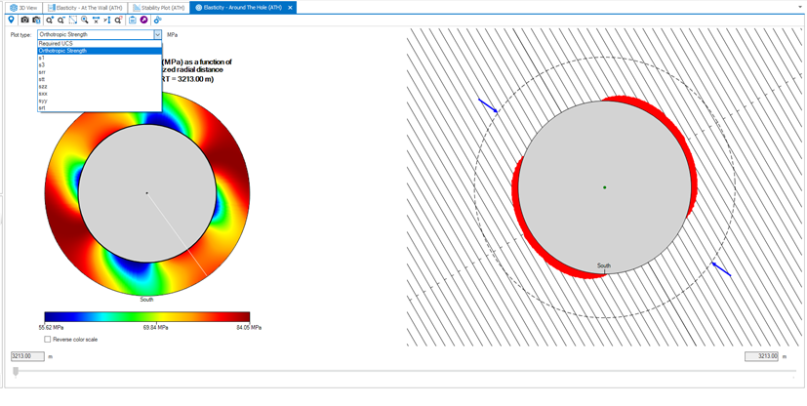This screenshot has height=406, width=807.
Task: Open Elasticity - At The Wall tab
Action: [x=86, y=7]
